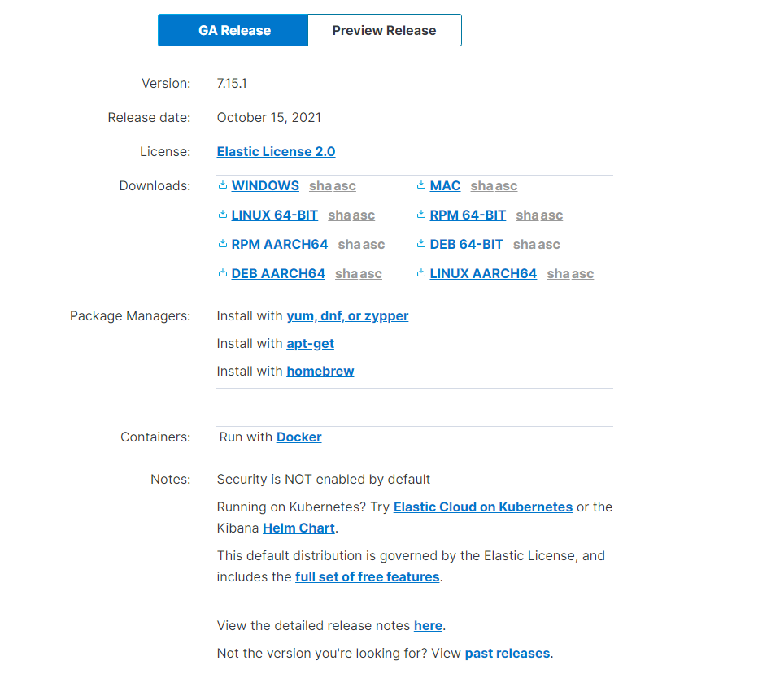Open the asc link for MAC
758x674 pixels.
pyautogui.click(x=506, y=186)
